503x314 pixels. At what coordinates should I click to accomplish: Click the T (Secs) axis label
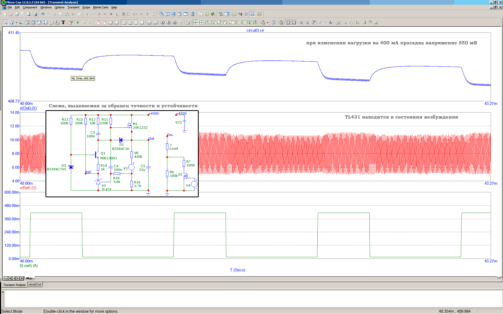coord(237,270)
